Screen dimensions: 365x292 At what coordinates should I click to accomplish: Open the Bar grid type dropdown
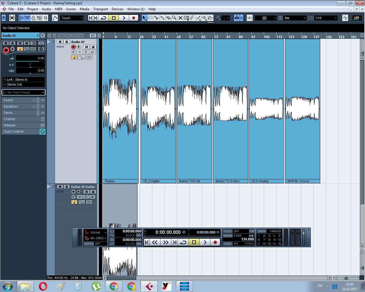(x=295, y=18)
